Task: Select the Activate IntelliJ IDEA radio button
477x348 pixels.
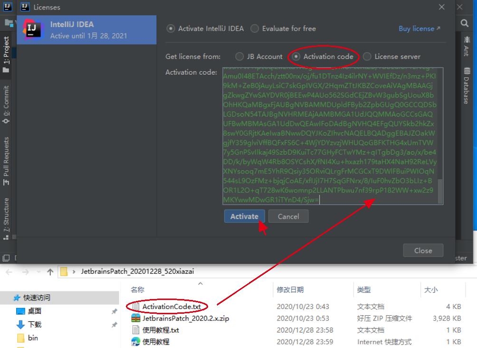Action: click(x=171, y=29)
